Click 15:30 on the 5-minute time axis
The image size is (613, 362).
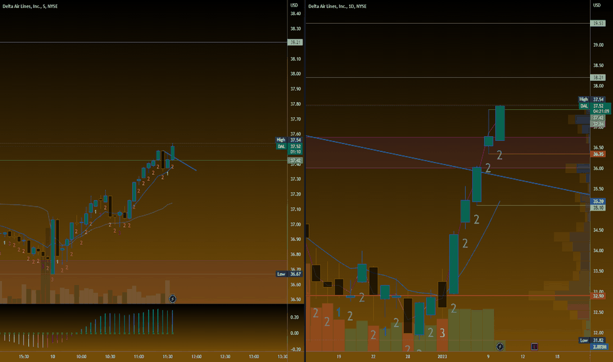[x=24, y=357]
